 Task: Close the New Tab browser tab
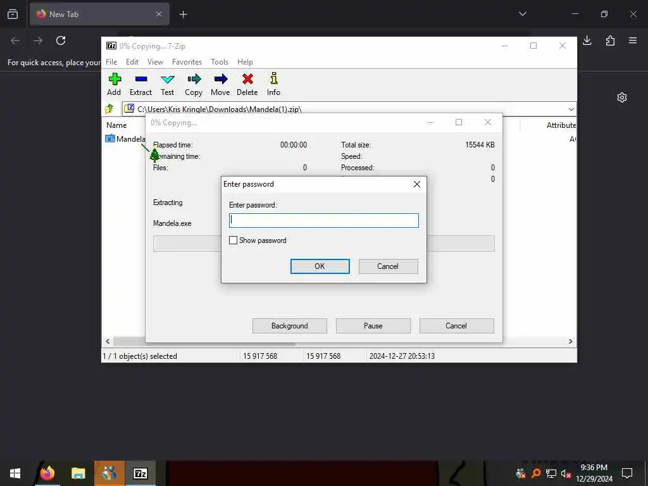[x=159, y=14]
